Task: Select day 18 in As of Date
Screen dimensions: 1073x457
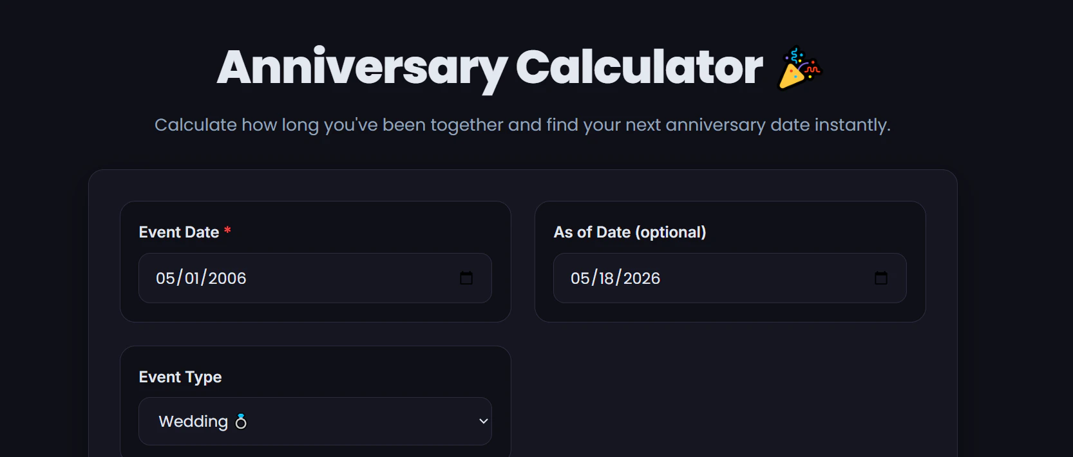Action: (x=607, y=278)
